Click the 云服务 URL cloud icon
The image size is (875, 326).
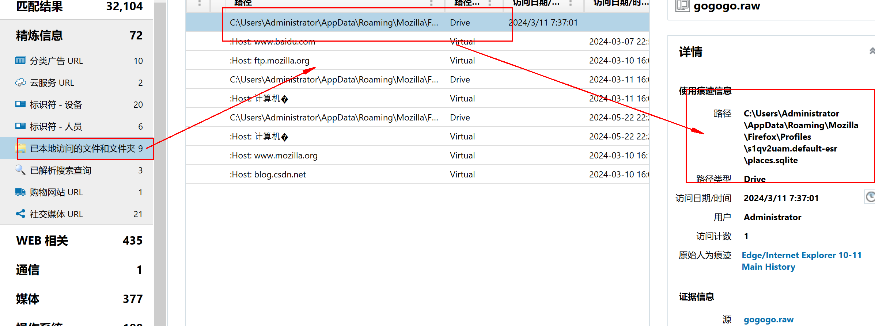click(x=20, y=83)
